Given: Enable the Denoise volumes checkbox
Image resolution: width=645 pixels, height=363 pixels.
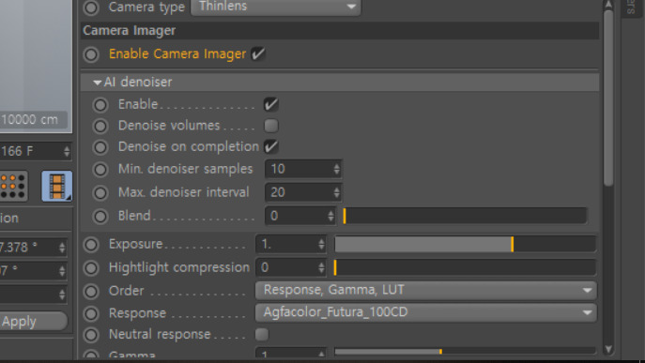Looking at the screenshot, I should click(271, 126).
